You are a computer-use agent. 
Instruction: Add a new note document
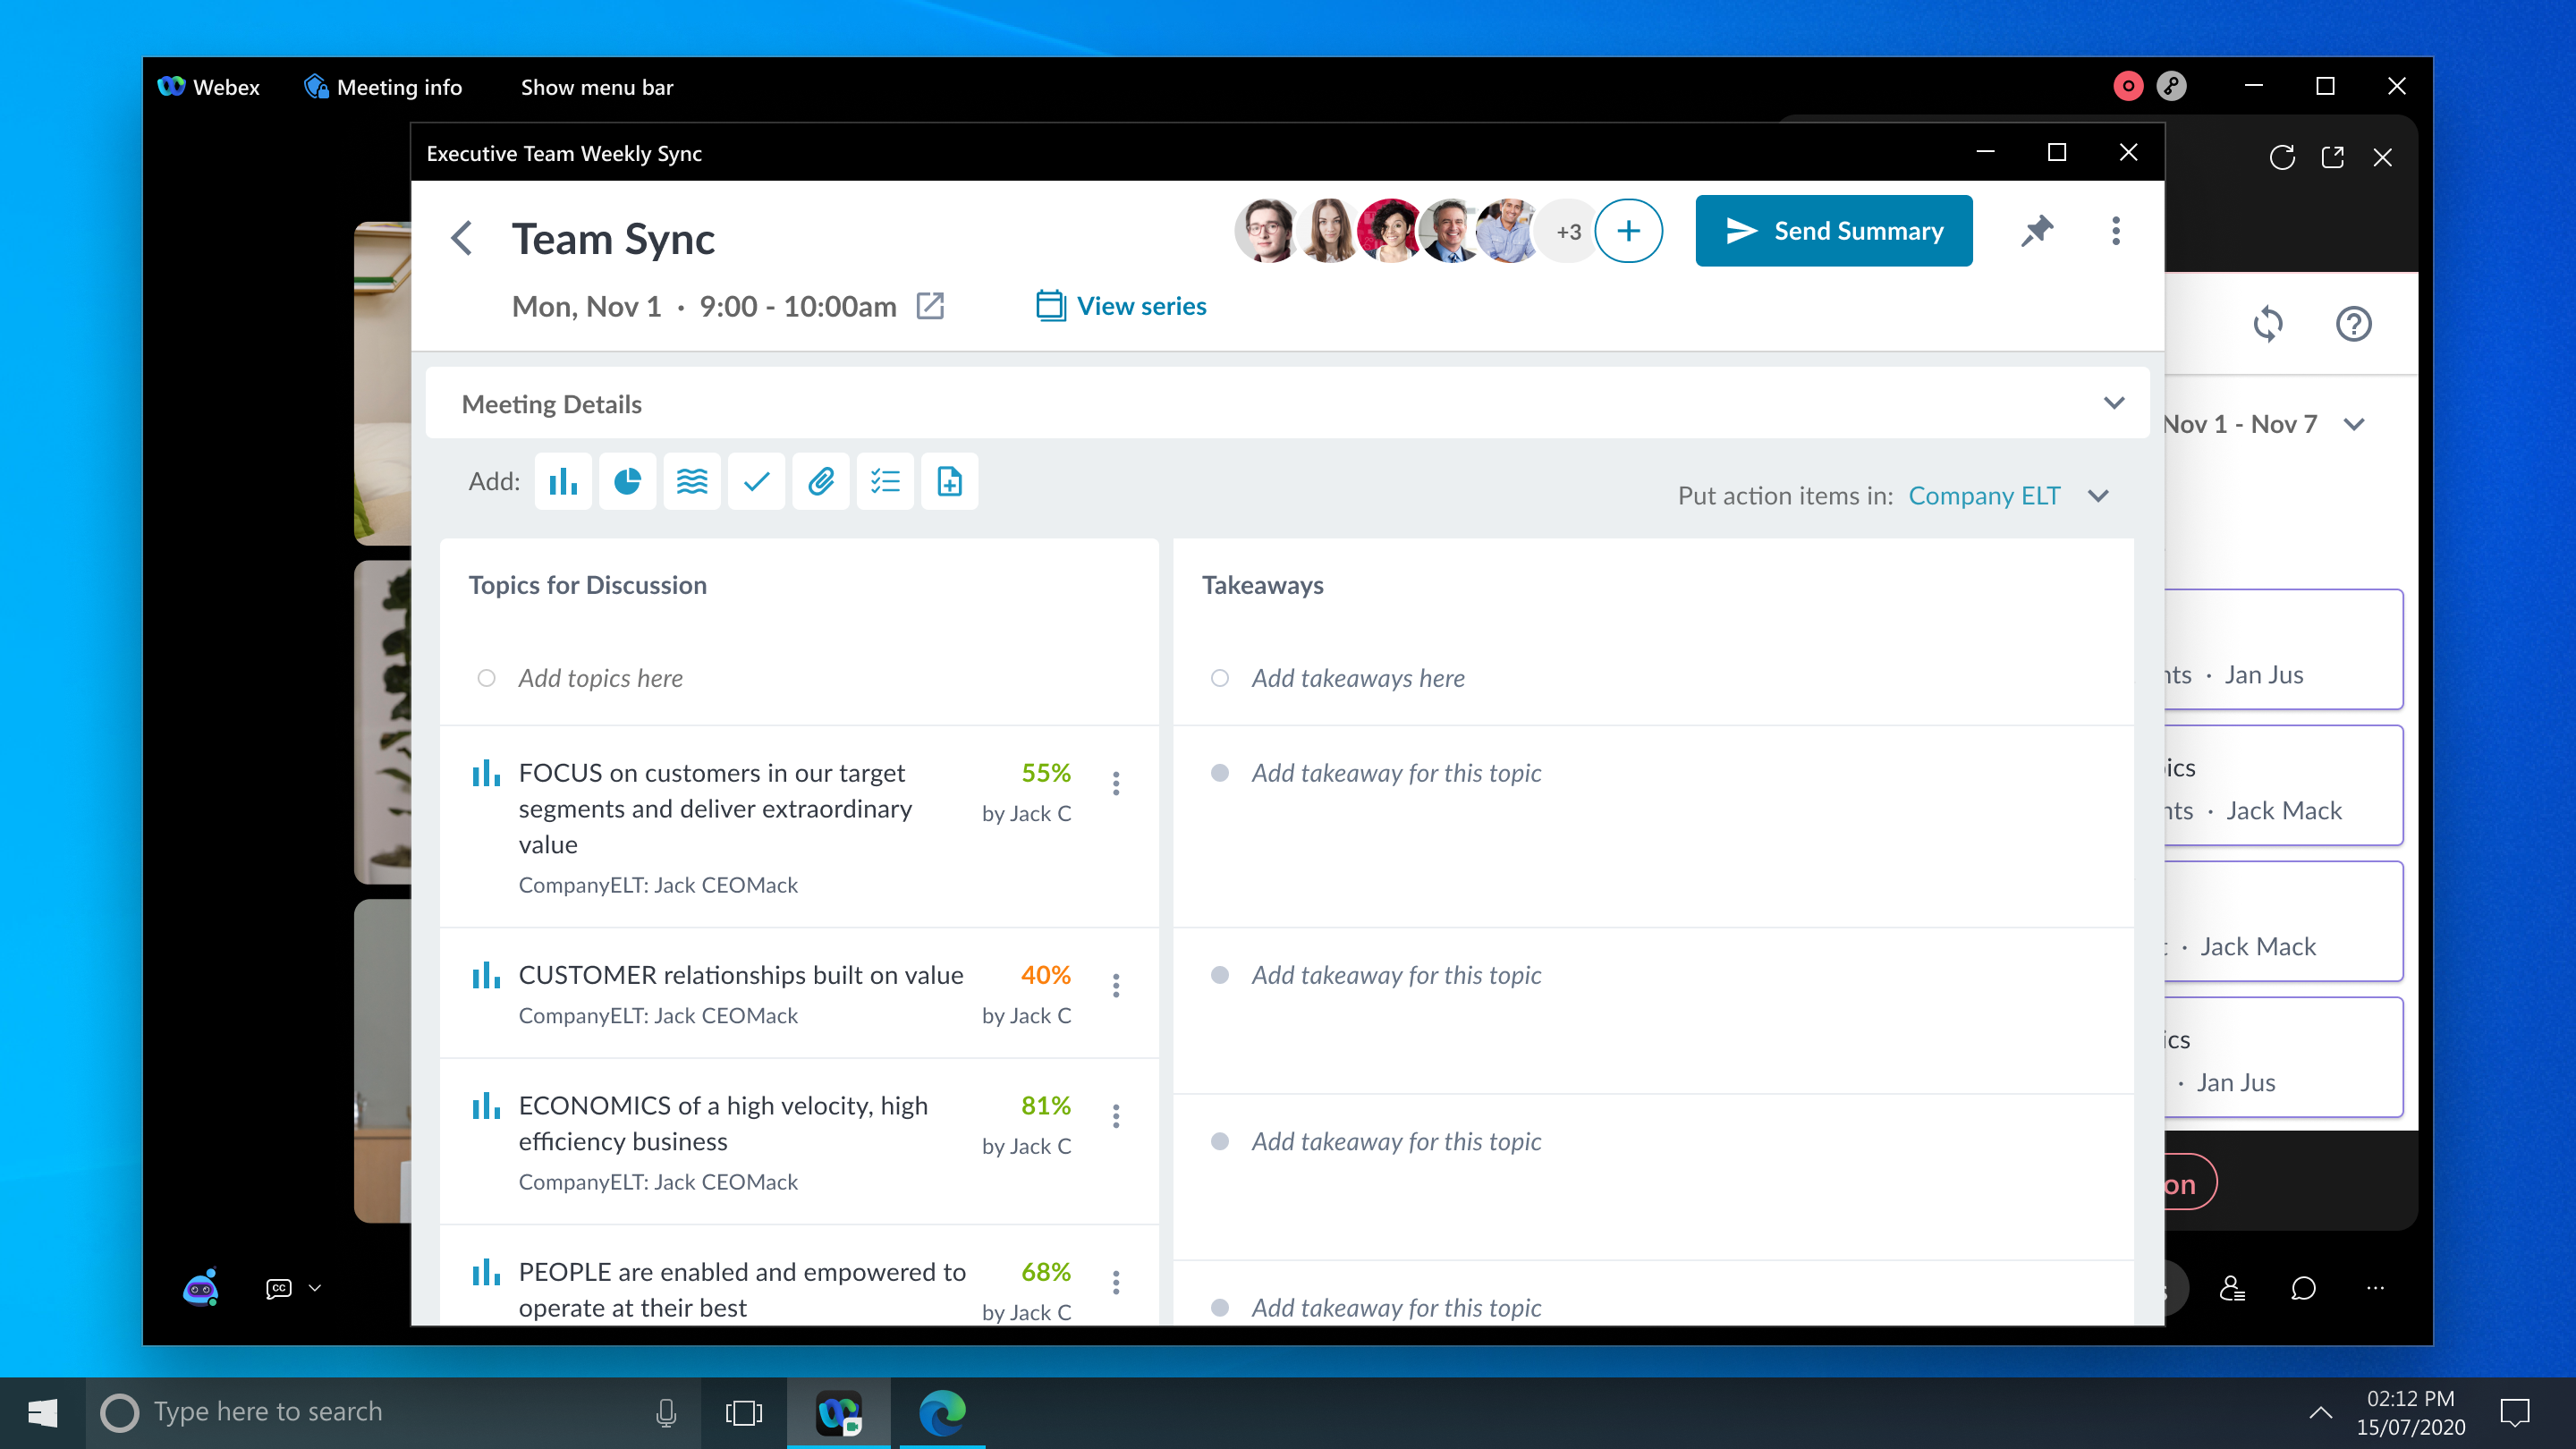(950, 482)
